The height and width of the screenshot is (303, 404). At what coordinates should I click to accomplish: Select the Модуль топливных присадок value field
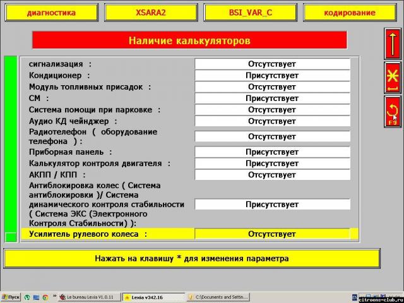[272, 87]
